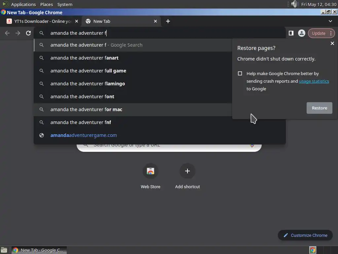Open the side panel icon
Screen dimensions: 338x254
(x=291, y=33)
